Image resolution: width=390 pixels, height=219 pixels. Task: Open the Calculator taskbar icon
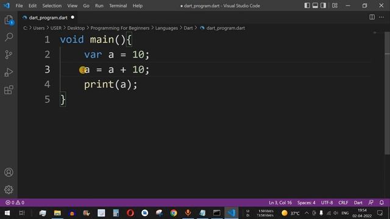coord(116,213)
